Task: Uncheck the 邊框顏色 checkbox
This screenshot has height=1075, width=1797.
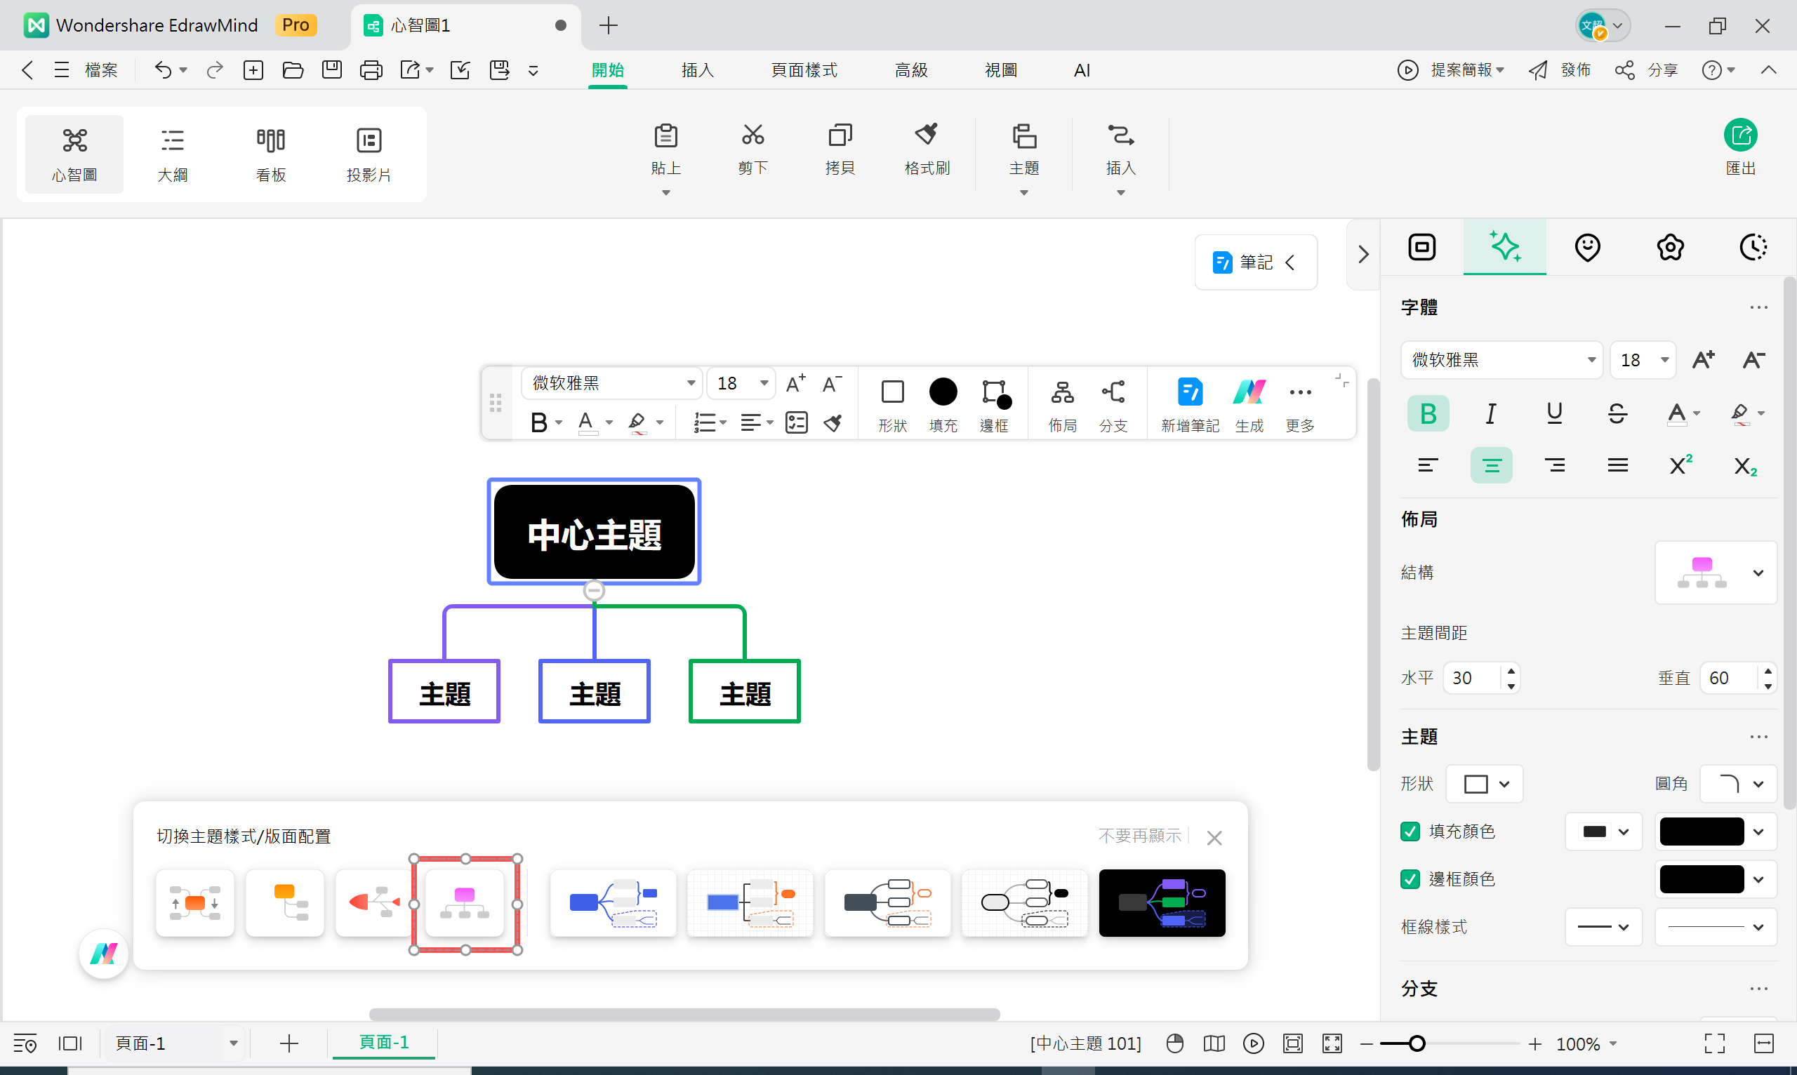Action: 1410,879
